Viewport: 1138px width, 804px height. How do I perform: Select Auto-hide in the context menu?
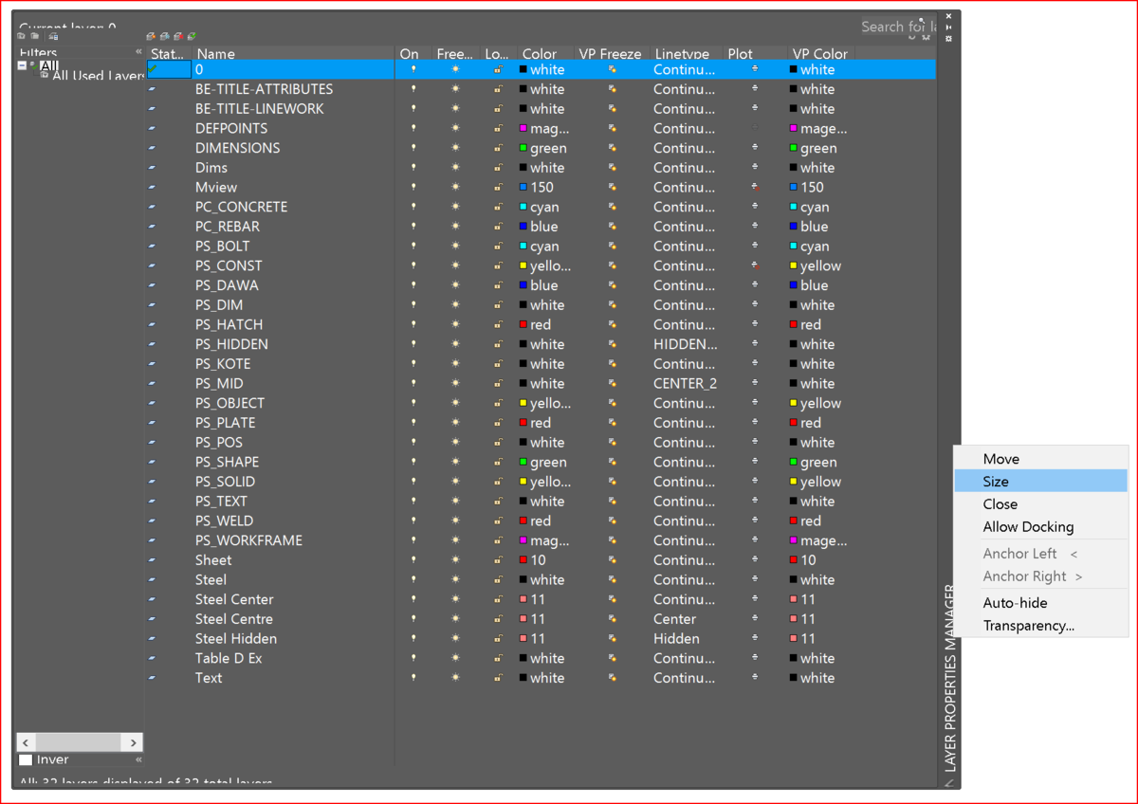coord(1041,603)
